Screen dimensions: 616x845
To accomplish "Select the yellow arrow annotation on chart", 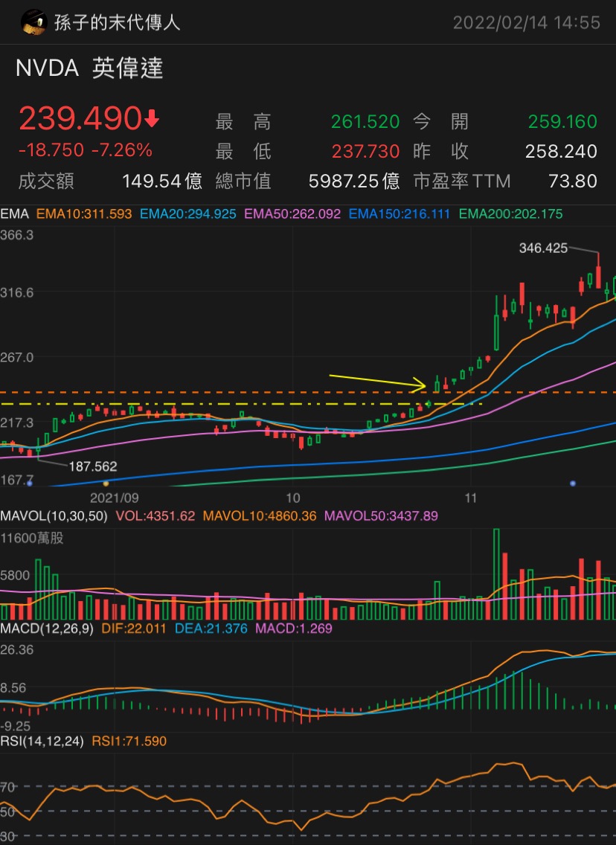I will [377, 382].
